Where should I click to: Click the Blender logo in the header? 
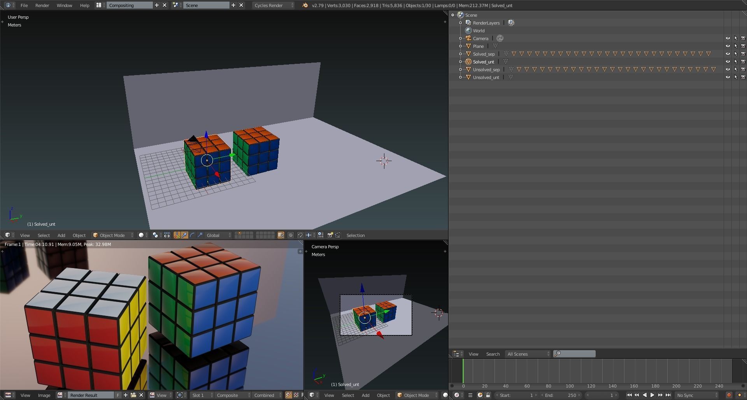coord(305,5)
